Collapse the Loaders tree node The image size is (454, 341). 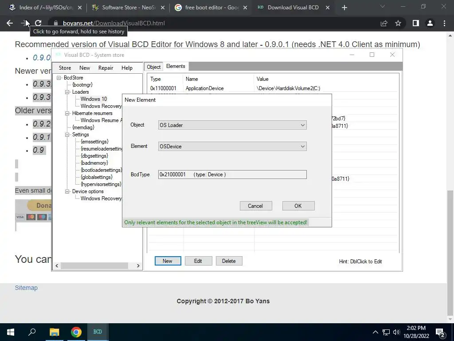(67, 92)
